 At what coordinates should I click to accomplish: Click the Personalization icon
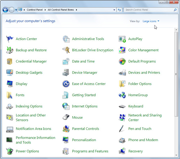click(66, 140)
